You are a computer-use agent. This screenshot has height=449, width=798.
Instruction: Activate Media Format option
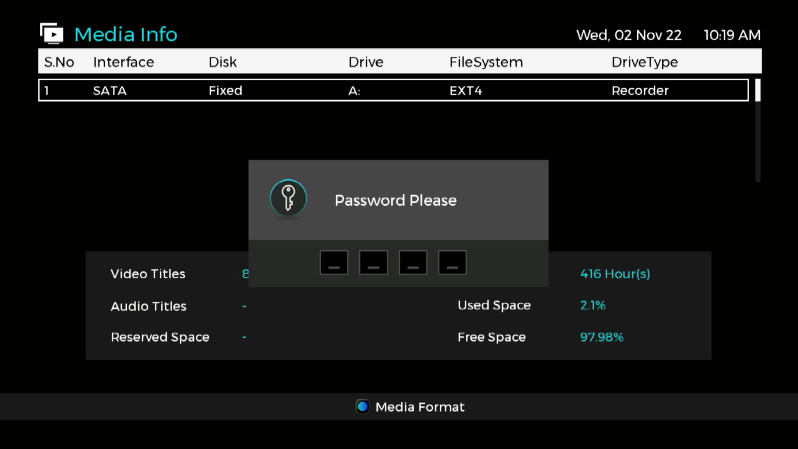pos(410,407)
